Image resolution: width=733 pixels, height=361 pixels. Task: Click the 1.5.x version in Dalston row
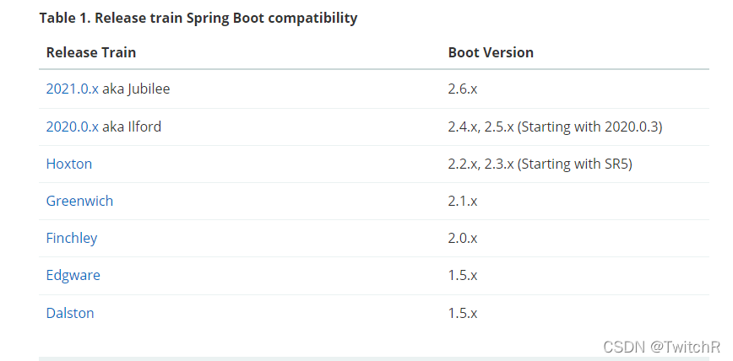pyautogui.click(x=462, y=312)
